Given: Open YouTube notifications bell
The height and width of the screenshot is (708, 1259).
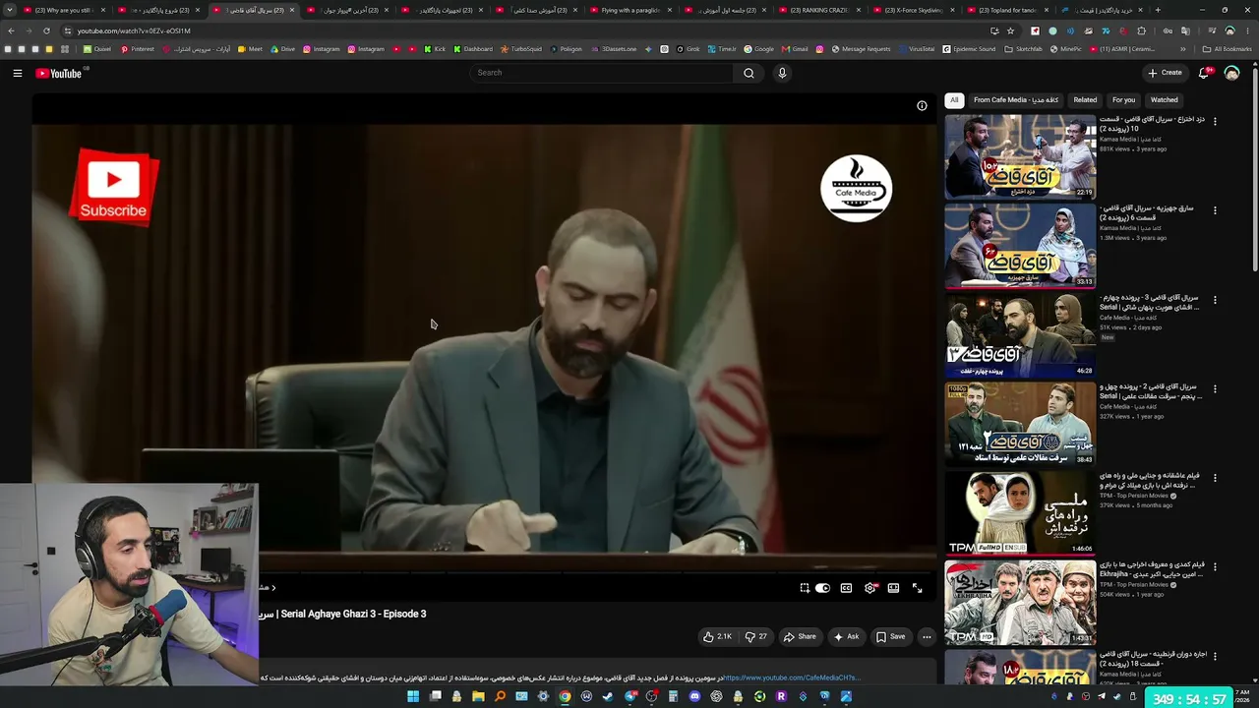Looking at the screenshot, I should click(1204, 73).
